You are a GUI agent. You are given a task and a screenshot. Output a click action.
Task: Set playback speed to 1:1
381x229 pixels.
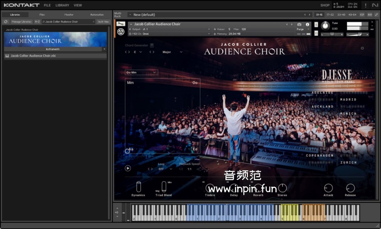[x=189, y=169]
